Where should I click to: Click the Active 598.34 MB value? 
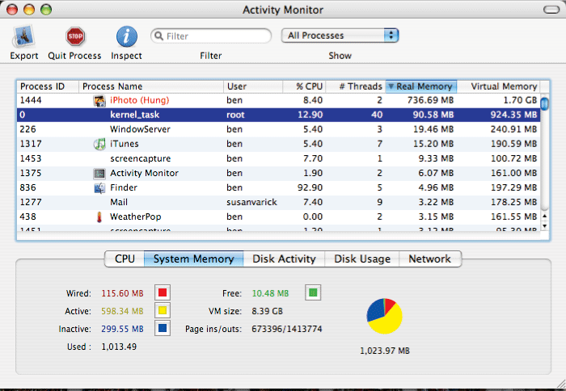click(x=122, y=311)
